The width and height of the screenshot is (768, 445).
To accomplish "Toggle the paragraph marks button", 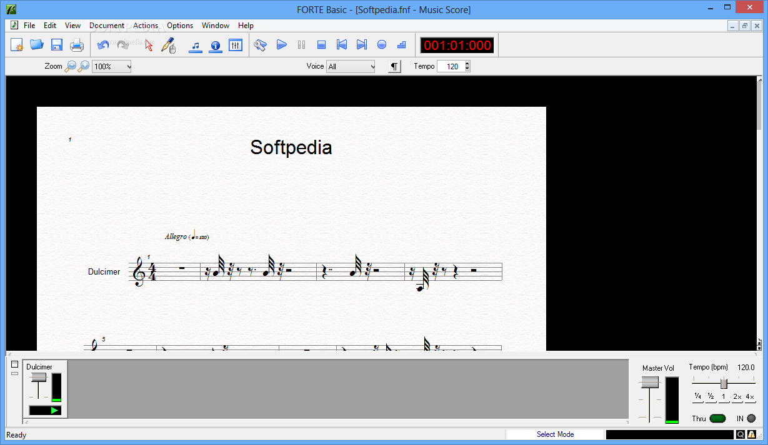I will 394,66.
